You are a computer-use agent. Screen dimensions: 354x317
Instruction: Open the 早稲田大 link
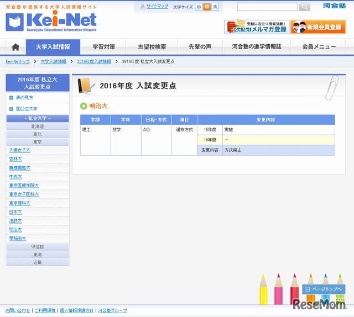pos(18,239)
